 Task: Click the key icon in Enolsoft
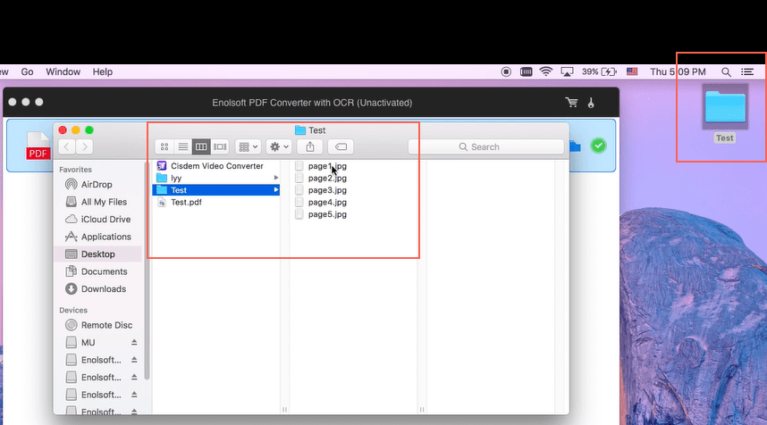click(591, 103)
